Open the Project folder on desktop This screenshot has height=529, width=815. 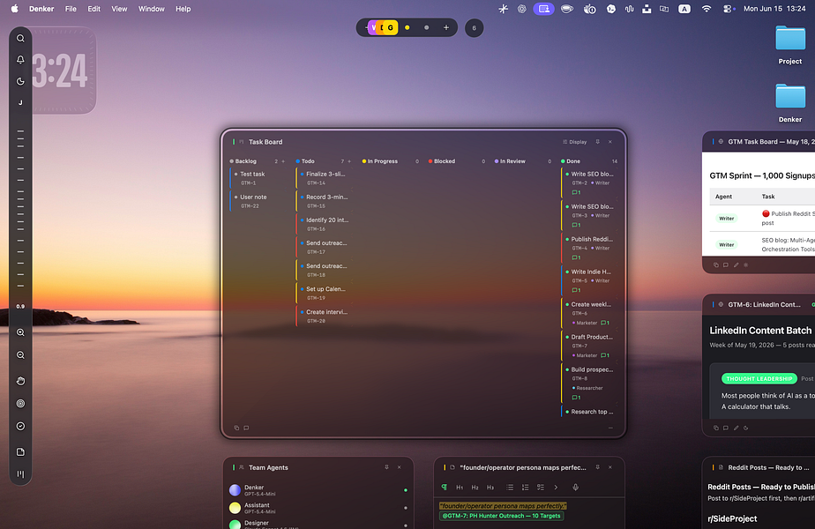[x=790, y=45]
